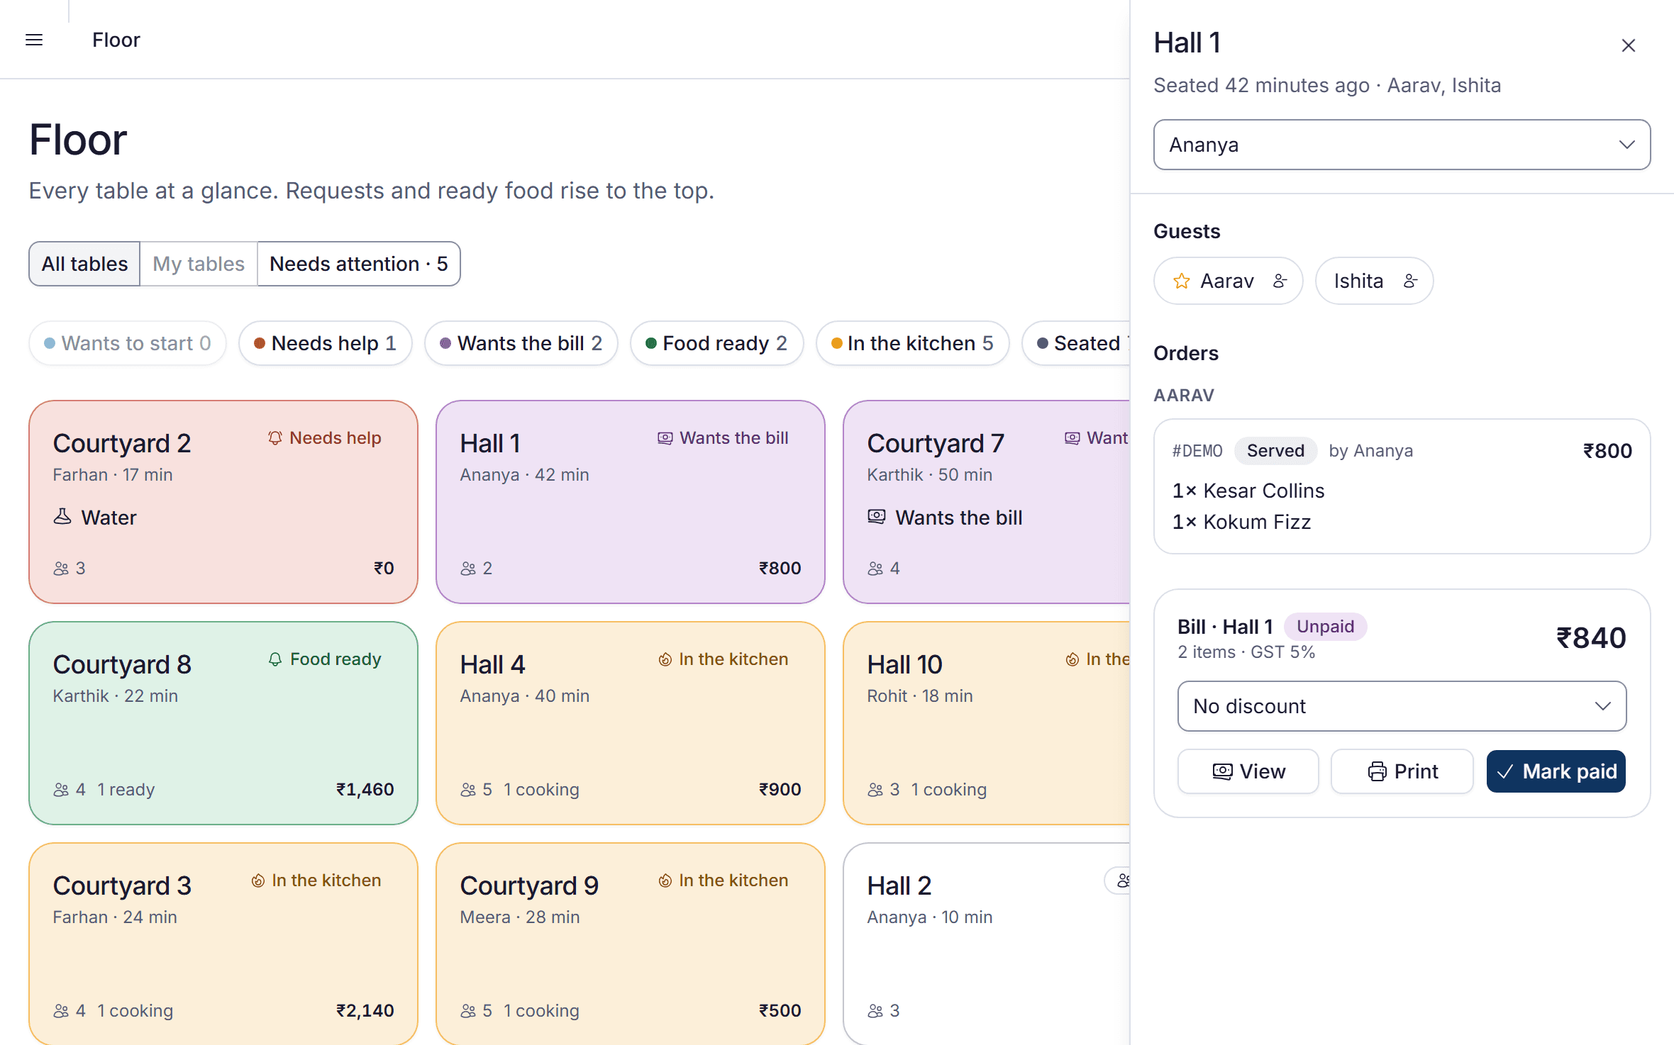Click the Water request icon on Courtyard 2

[62, 517]
